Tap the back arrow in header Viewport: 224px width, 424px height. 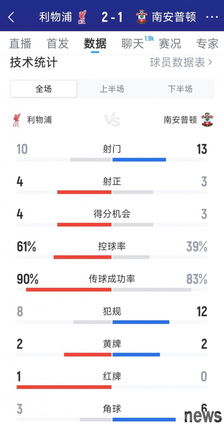point(11,17)
